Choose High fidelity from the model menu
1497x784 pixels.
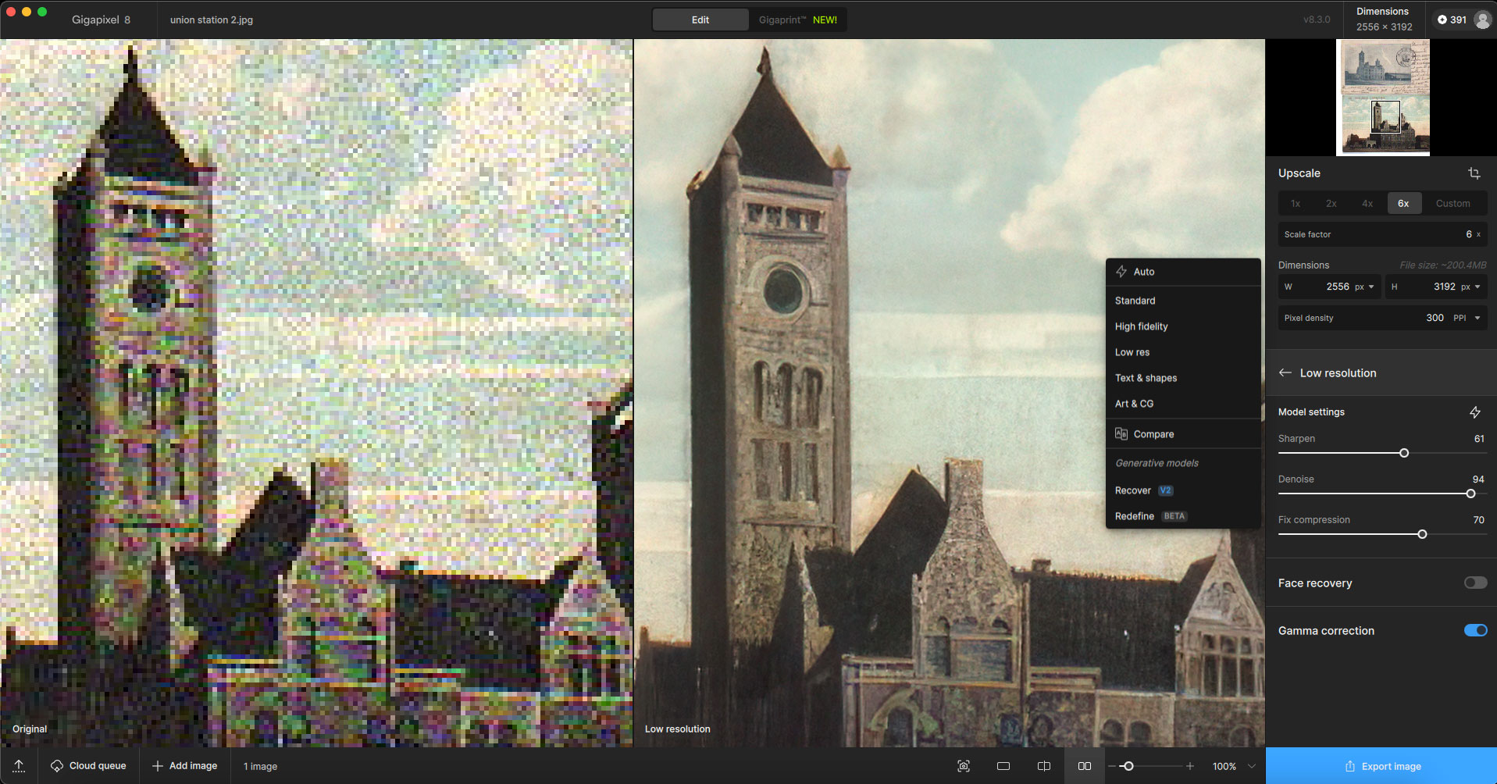[1141, 326]
